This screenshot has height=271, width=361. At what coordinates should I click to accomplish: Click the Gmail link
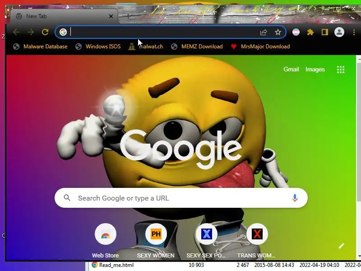point(291,70)
